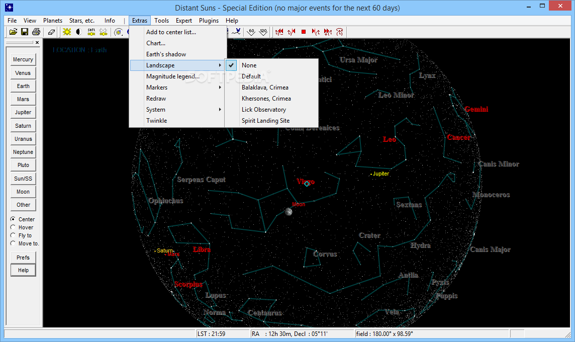The height and width of the screenshot is (342, 575).
Task: Click the Jupiter planet button
Action: 23,112
